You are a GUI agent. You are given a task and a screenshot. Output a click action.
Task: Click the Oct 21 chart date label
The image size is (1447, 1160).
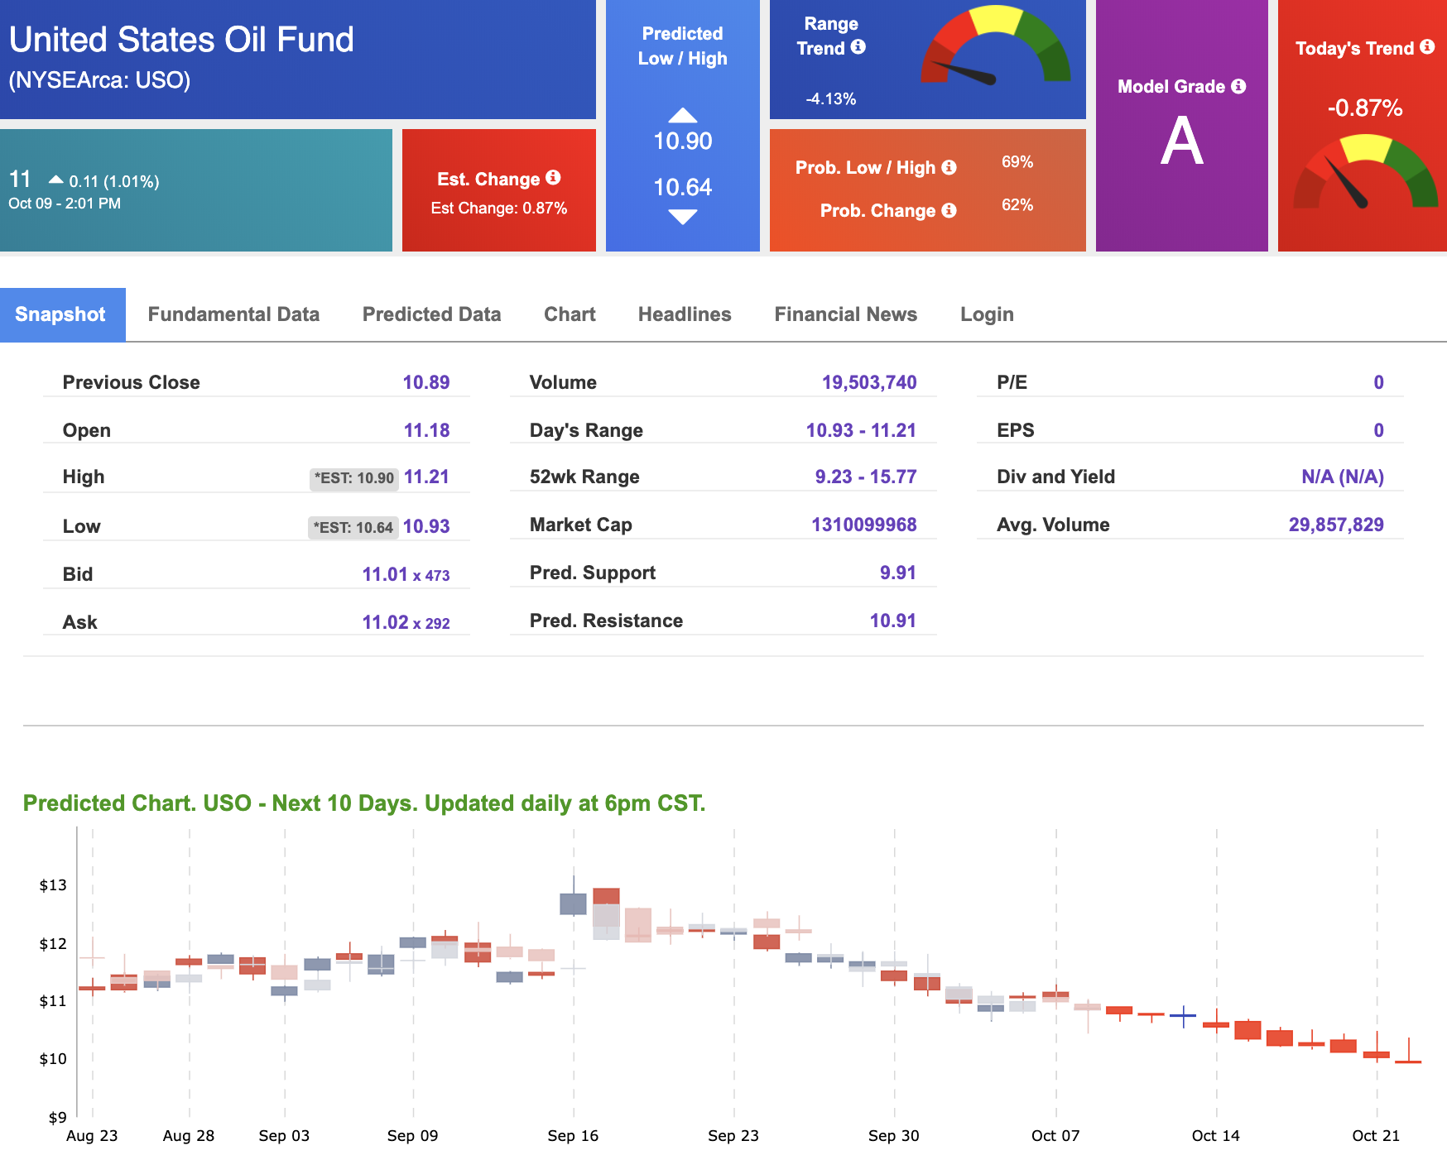pyautogui.click(x=1376, y=1136)
